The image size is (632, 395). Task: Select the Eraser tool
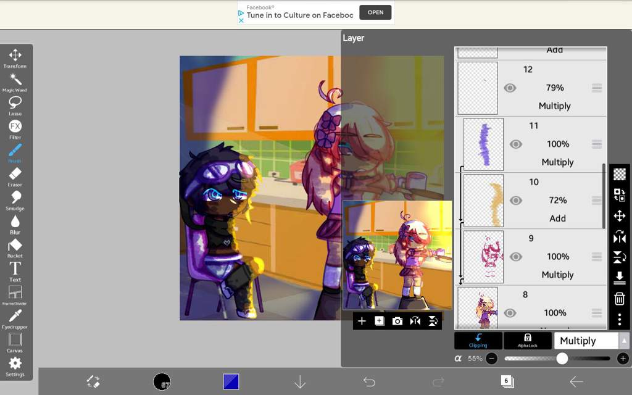[15, 177]
